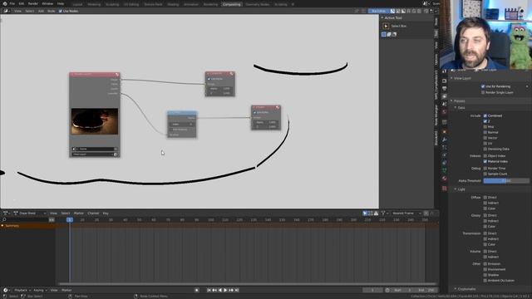Open the Modifiers wrench tab icon

[445, 140]
